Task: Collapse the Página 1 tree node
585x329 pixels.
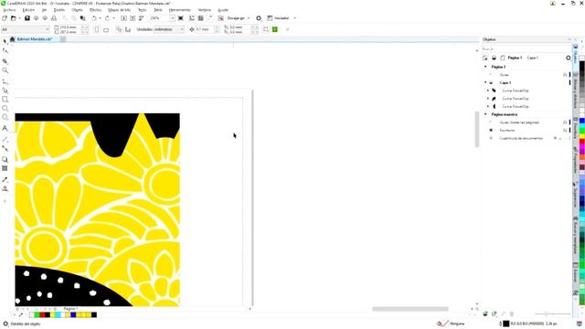Action: coord(485,67)
